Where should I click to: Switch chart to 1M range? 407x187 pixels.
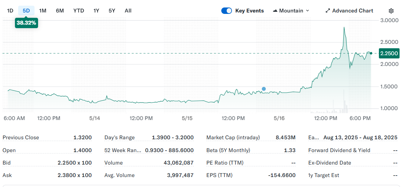tap(43, 11)
